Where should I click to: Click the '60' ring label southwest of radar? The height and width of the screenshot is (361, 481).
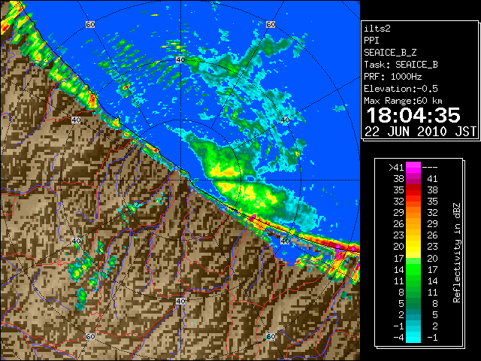coord(90,337)
